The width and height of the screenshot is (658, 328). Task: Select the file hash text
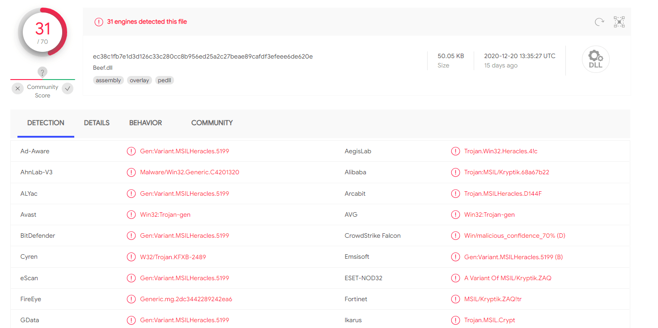(203, 56)
